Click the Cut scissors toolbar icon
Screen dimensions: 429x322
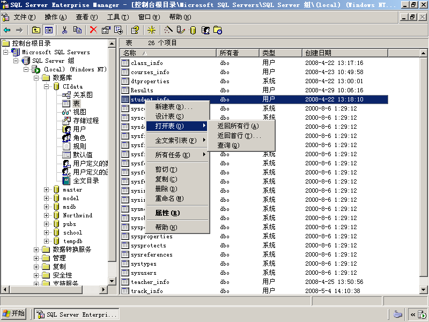coord(64,30)
